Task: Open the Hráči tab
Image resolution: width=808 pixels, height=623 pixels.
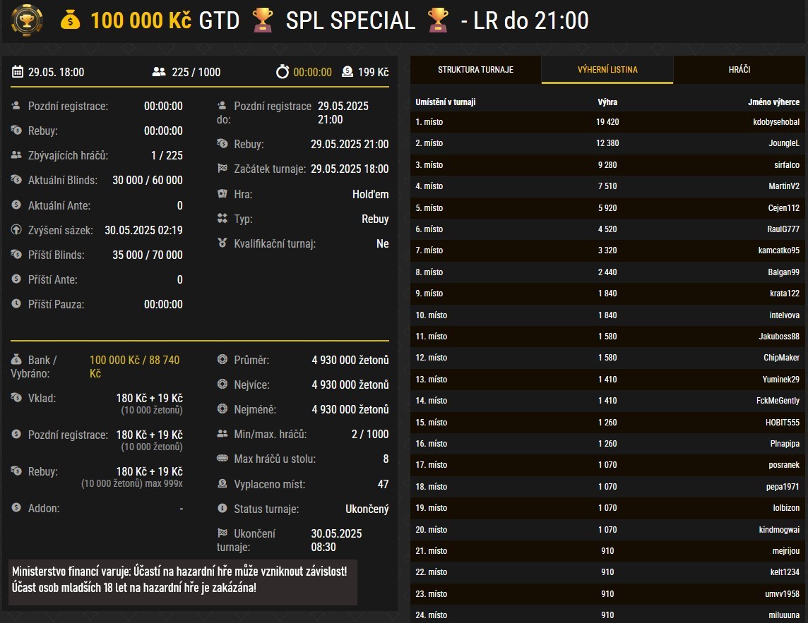Action: tap(739, 70)
